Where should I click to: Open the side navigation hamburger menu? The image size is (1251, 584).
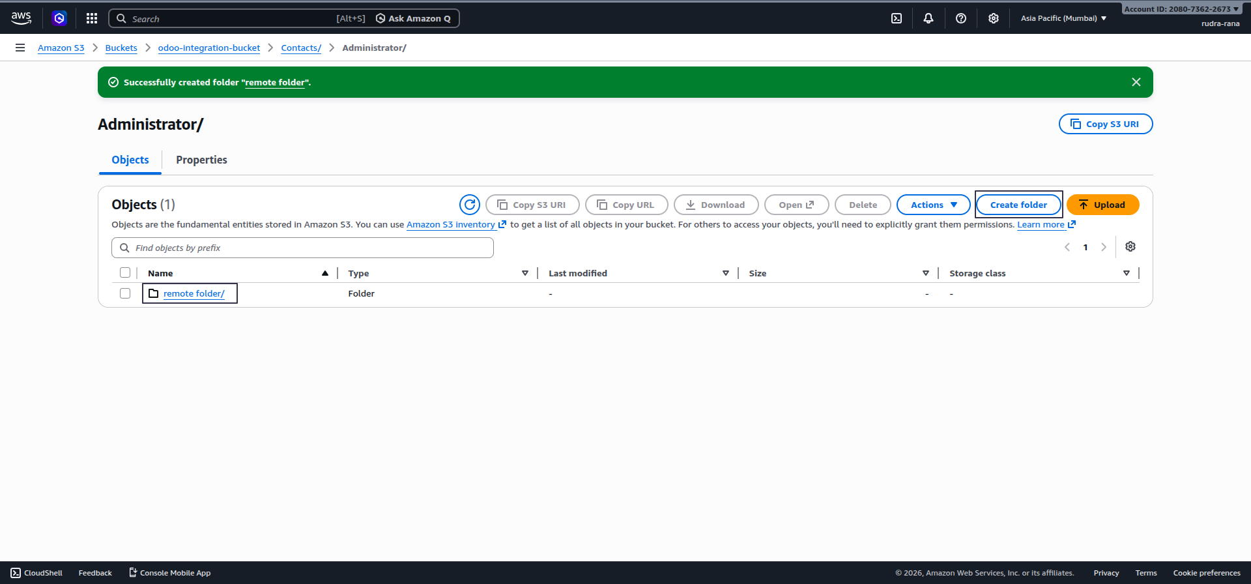(20, 48)
